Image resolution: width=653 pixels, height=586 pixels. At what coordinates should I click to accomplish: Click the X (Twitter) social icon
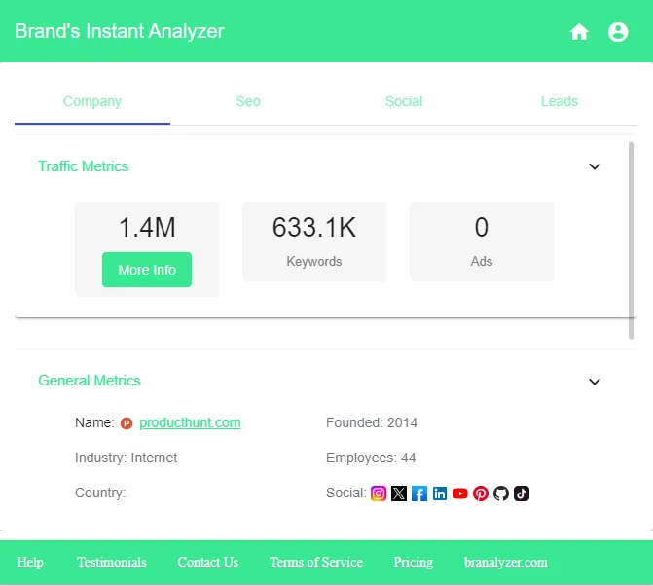pos(399,494)
